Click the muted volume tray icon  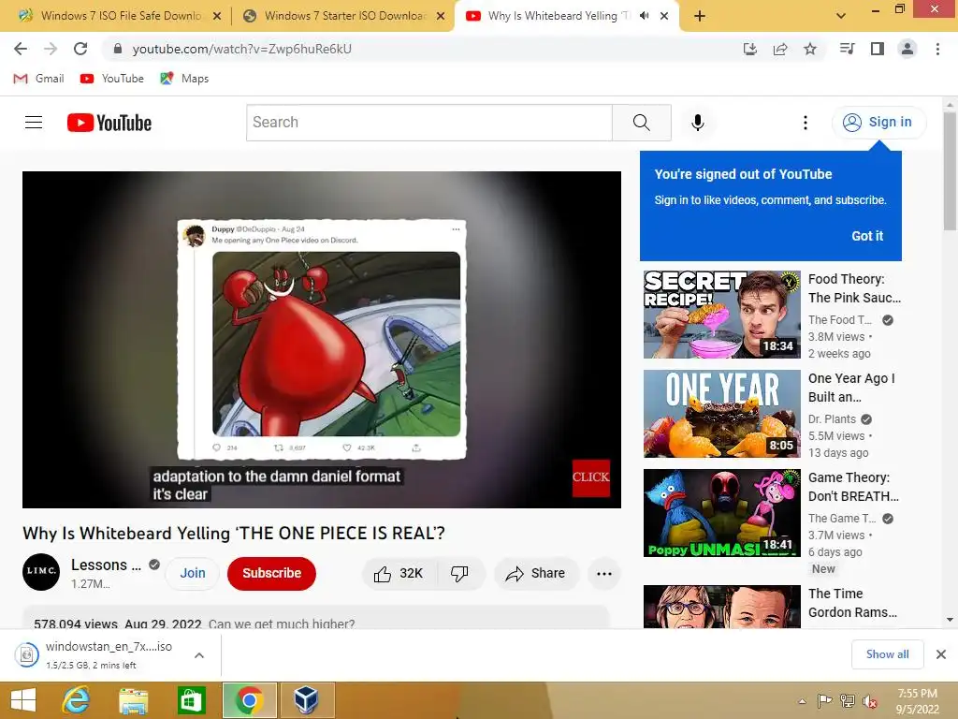tap(869, 701)
